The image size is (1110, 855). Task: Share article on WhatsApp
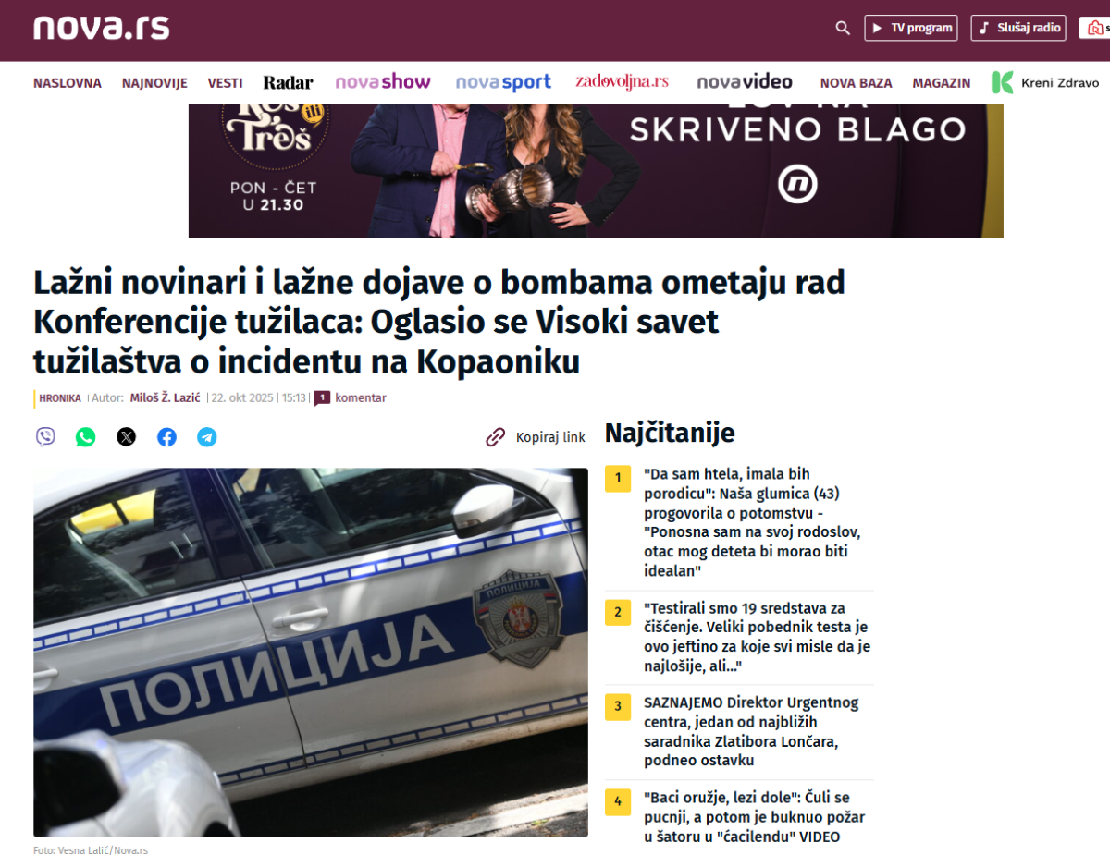click(86, 437)
